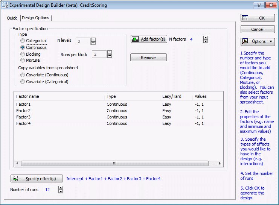The image size is (279, 205).
Task: Click the help question mark button
Action: point(259,5)
